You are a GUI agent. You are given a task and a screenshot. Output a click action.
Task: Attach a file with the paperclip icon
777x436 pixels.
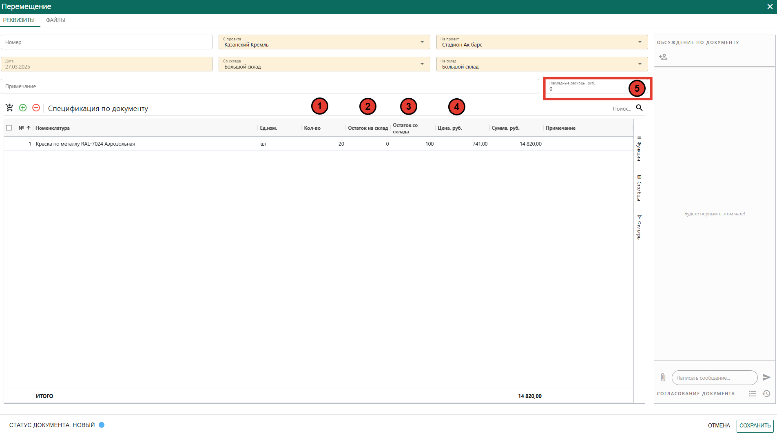click(663, 377)
